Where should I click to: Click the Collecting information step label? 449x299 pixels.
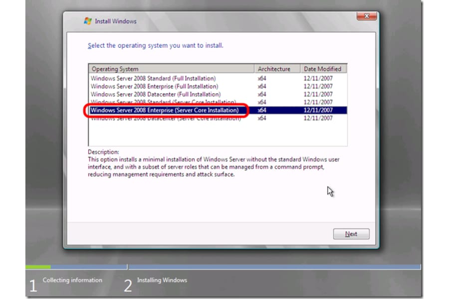(72, 280)
